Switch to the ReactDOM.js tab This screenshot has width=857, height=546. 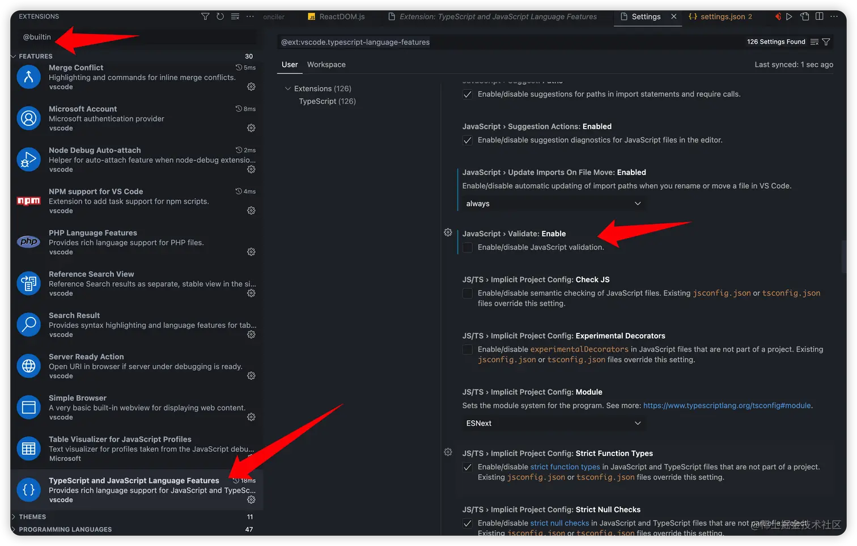(337, 16)
